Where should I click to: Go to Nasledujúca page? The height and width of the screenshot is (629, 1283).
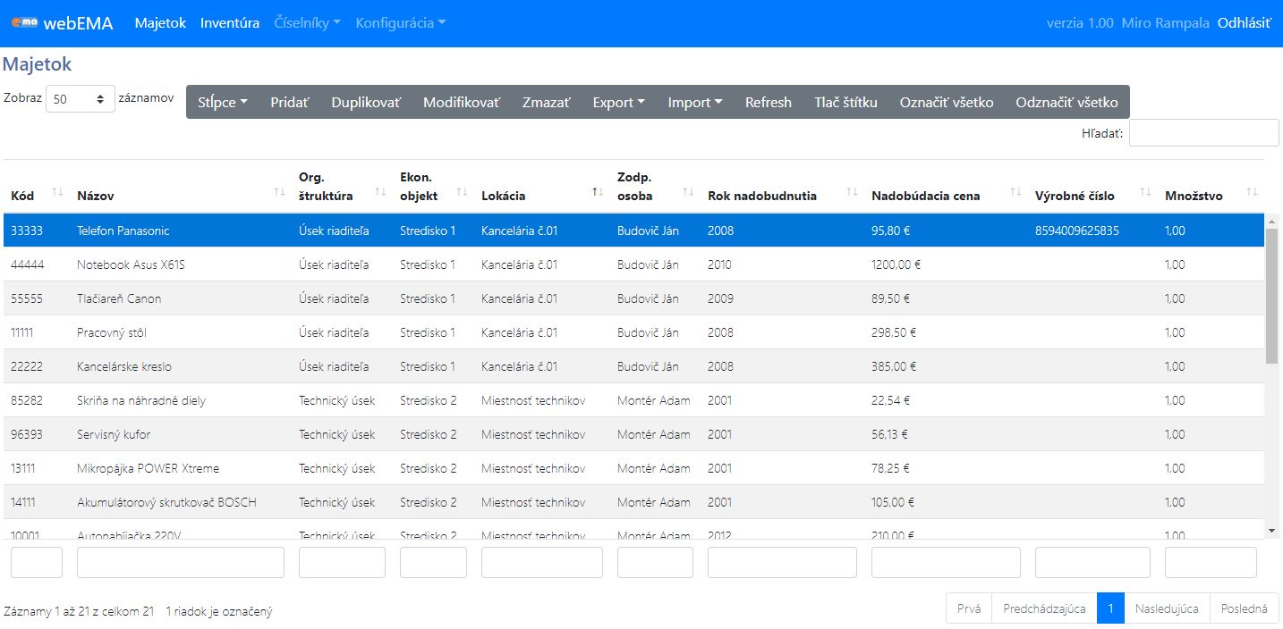pos(1167,608)
